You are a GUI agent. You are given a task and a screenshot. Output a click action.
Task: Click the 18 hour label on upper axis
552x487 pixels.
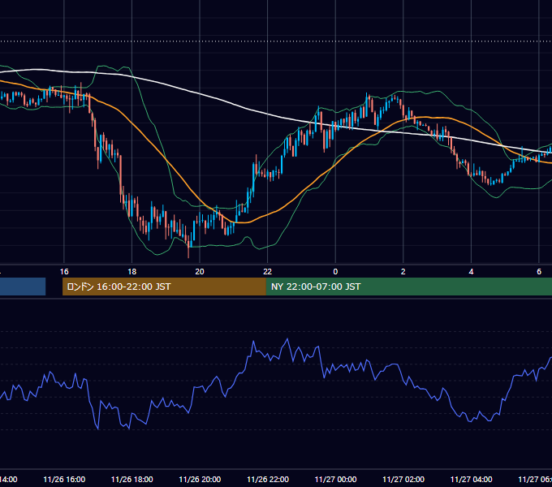(x=132, y=272)
